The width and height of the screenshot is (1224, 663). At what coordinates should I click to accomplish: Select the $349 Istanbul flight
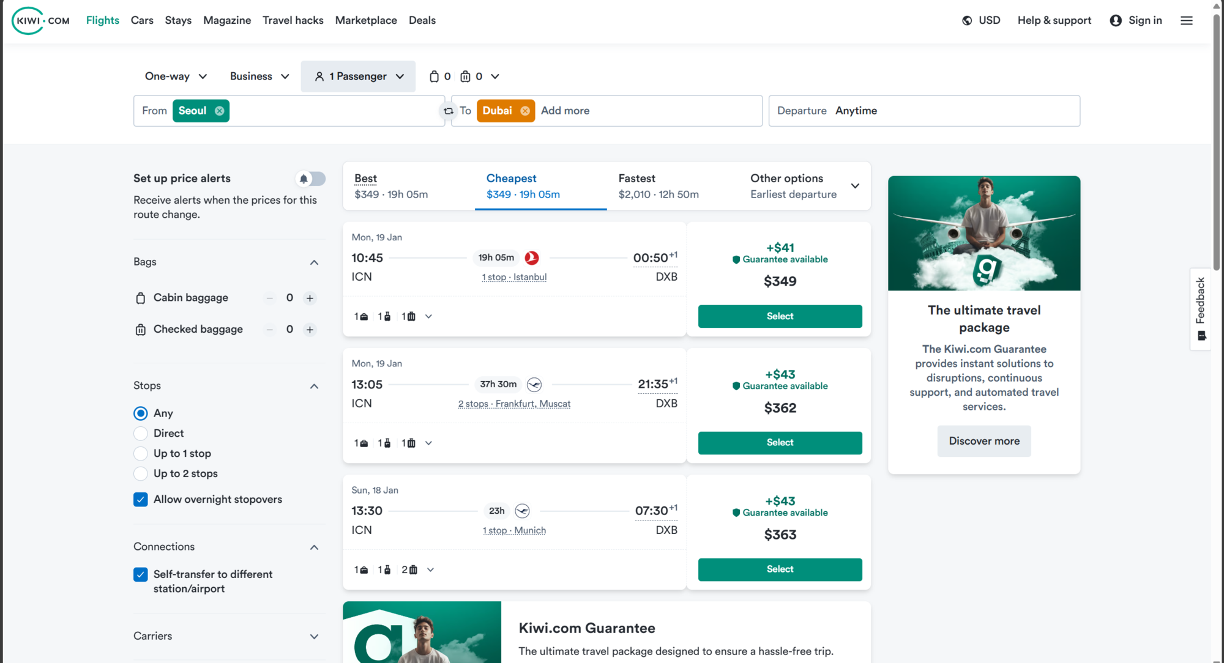780,316
